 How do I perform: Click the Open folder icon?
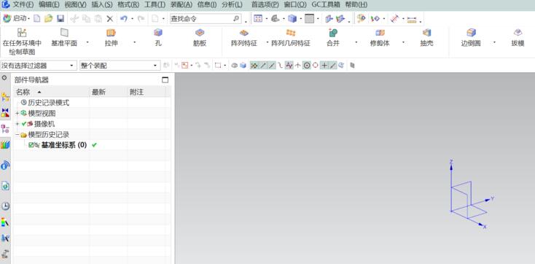(x=48, y=19)
